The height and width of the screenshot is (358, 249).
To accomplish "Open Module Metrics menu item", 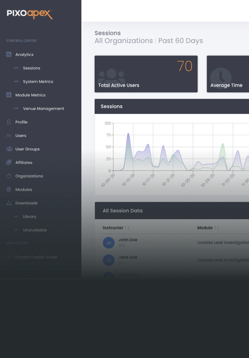I will (30, 95).
